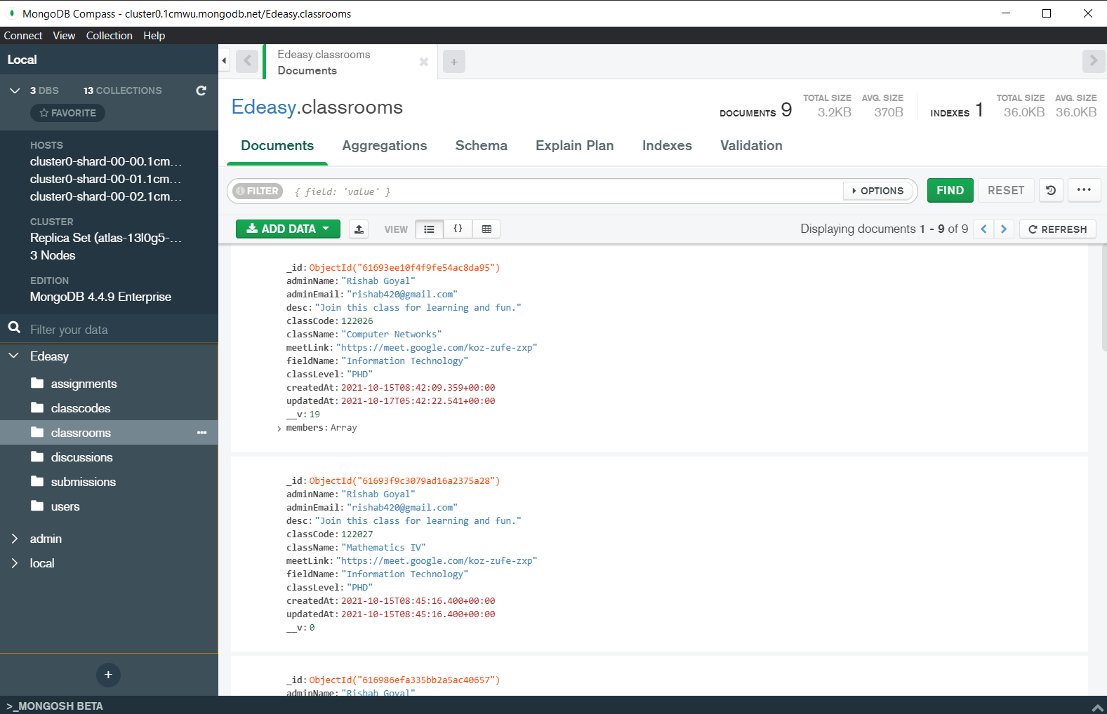Click the assignments collection folder icon
The width and height of the screenshot is (1107, 714).
pyautogui.click(x=37, y=384)
